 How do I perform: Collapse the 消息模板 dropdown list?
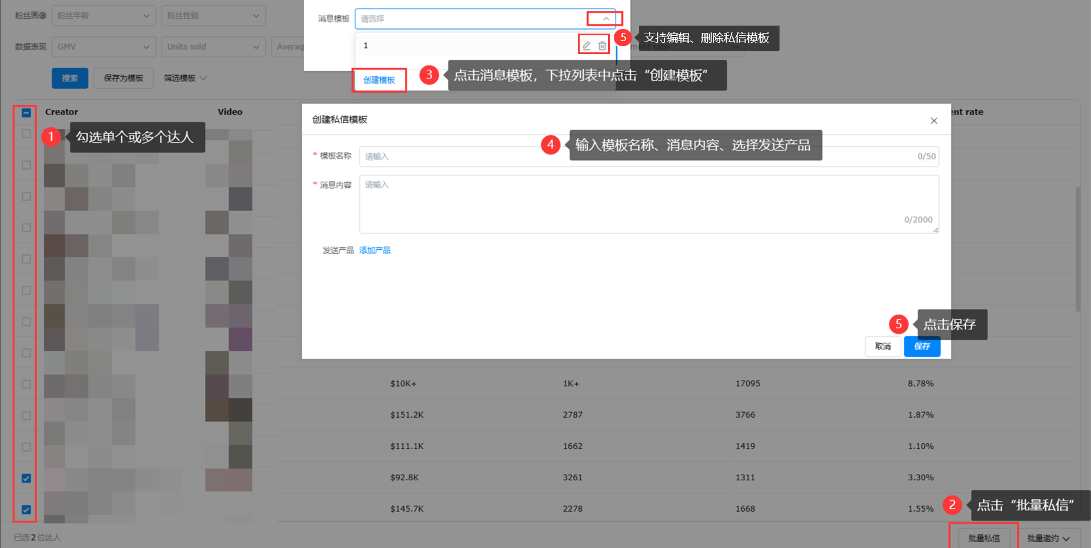[606, 19]
